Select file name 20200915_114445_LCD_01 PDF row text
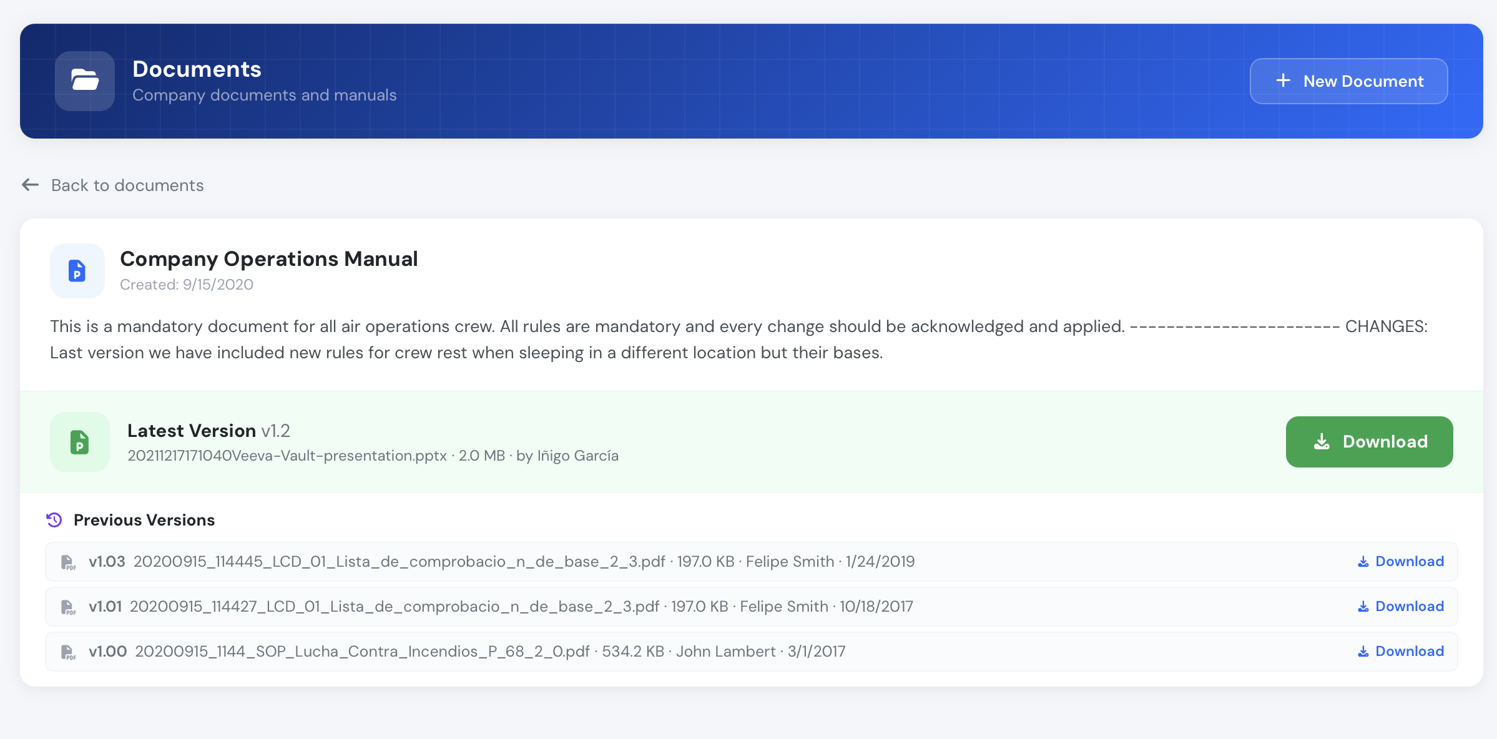Viewport: 1497px width, 739px height. coord(400,562)
